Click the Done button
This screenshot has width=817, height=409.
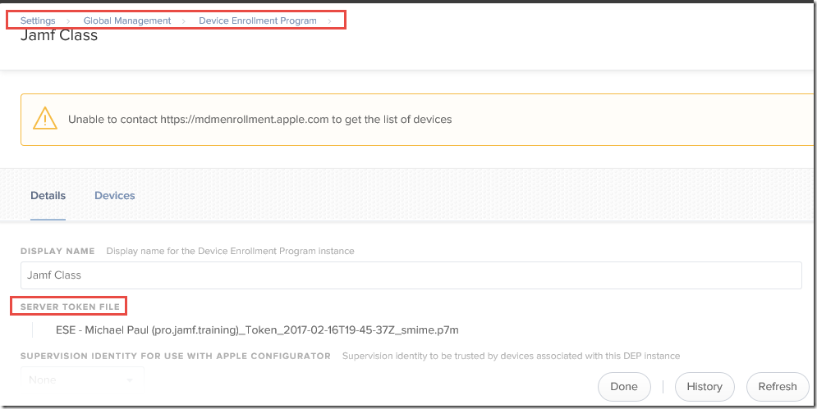624,387
